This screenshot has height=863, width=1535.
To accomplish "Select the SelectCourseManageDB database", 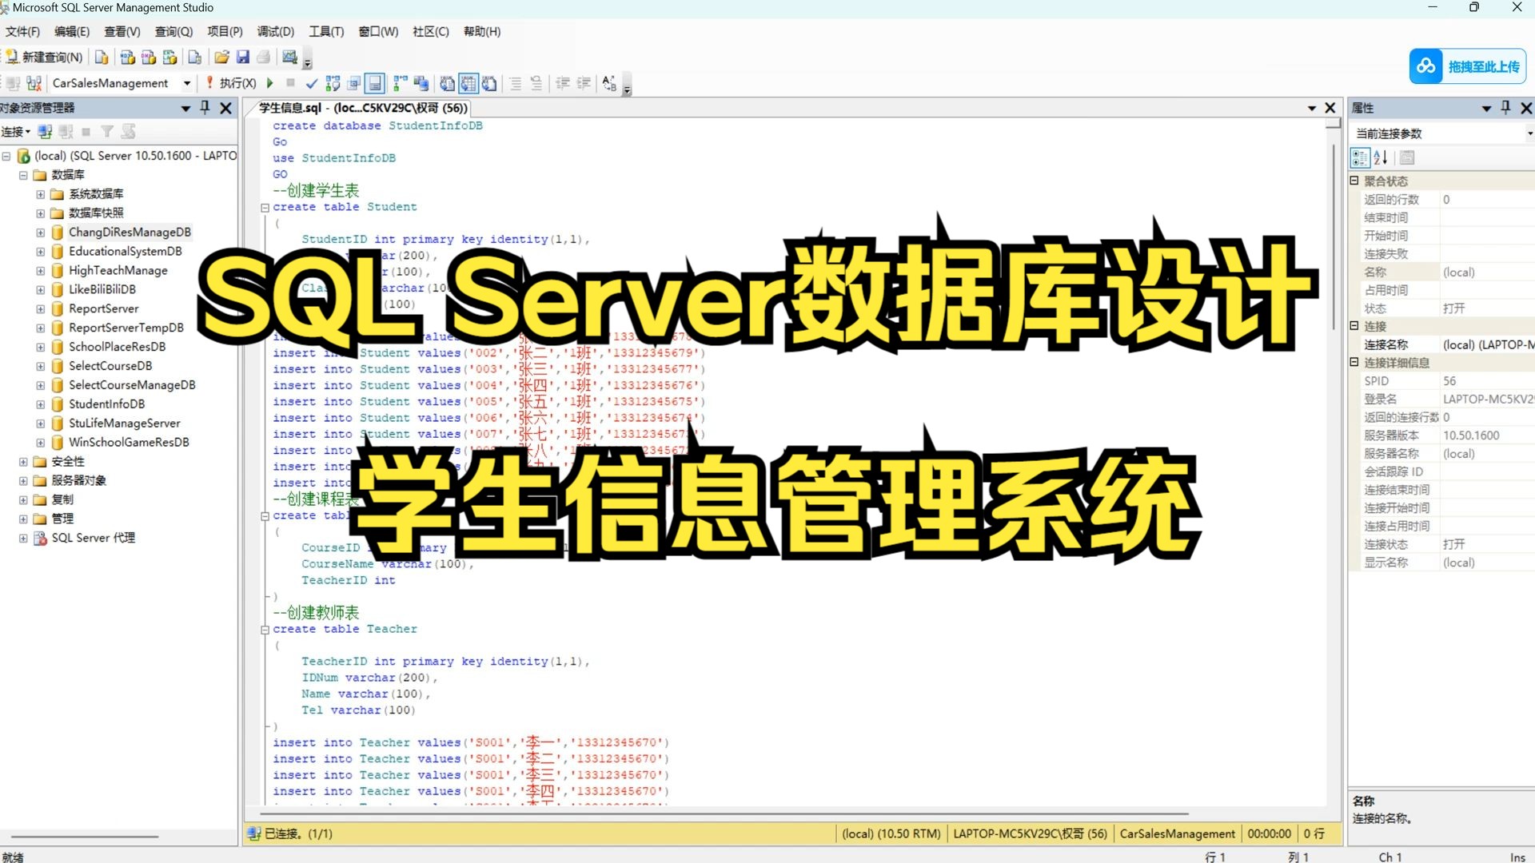I will point(132,385).
